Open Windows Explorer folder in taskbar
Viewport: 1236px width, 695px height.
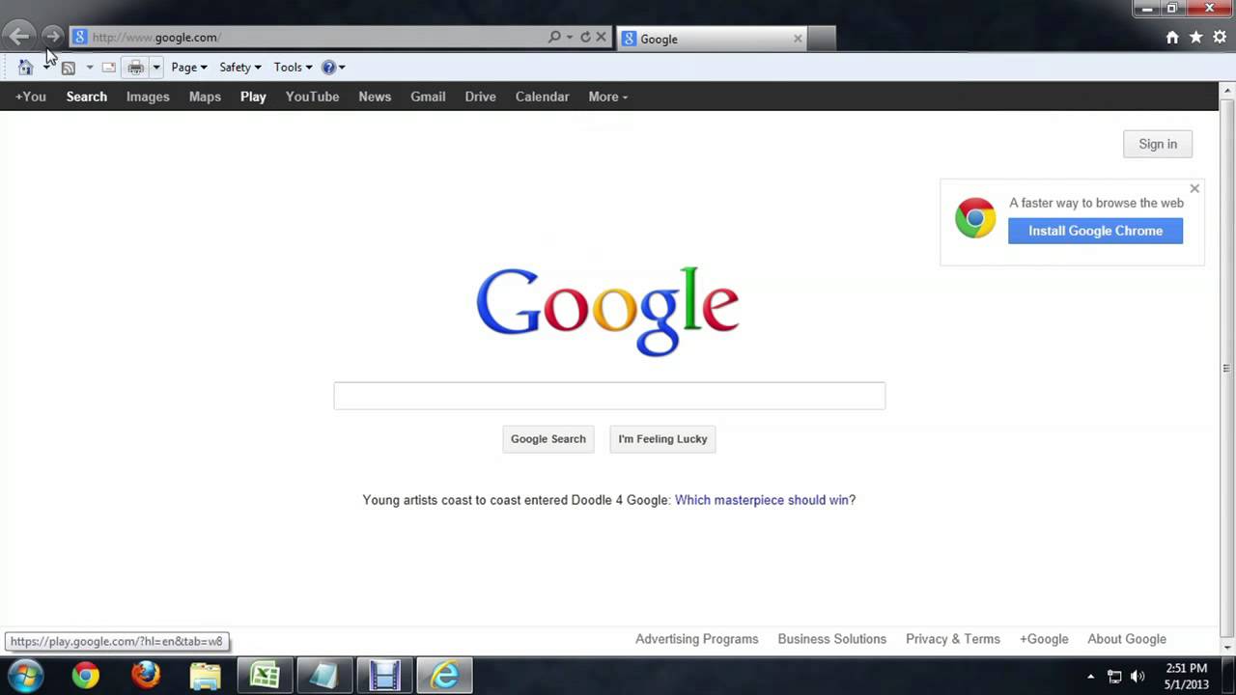coord(206,675)
